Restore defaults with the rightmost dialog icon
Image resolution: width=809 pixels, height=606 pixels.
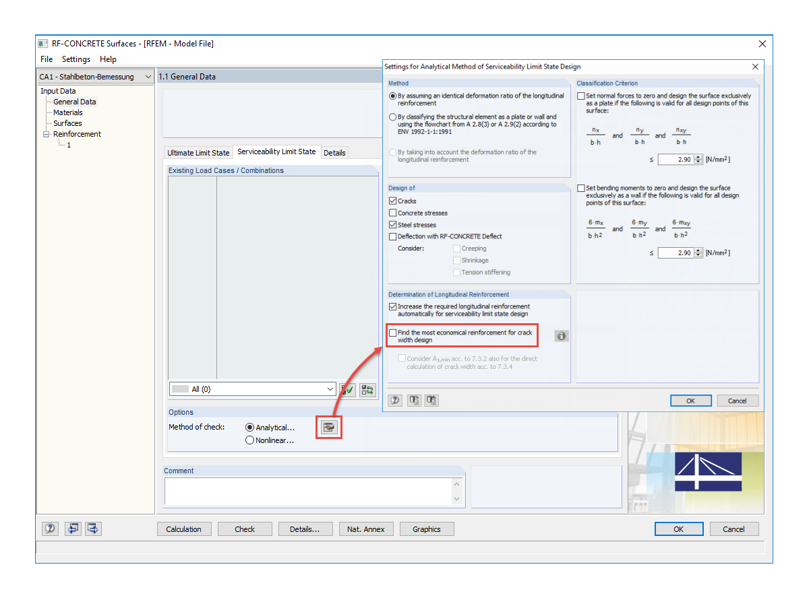[x=431, y=400]
